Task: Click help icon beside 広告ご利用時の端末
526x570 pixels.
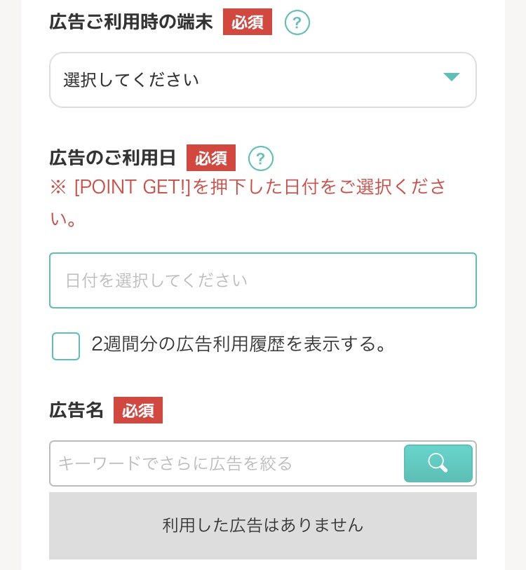Action: (x=297, y=22)
